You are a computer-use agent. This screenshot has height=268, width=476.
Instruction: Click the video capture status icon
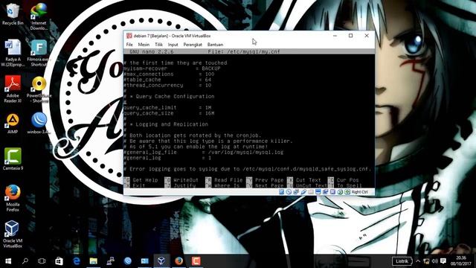(x=325, y=192)
